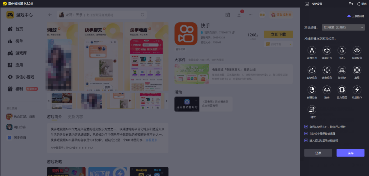Open the three-dot more menu

(x=251, y=15)
